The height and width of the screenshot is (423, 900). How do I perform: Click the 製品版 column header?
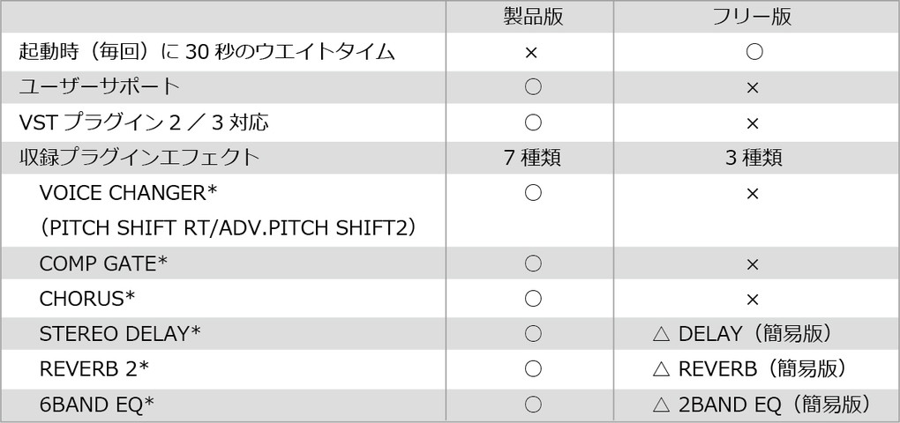(x=533, y=18)
